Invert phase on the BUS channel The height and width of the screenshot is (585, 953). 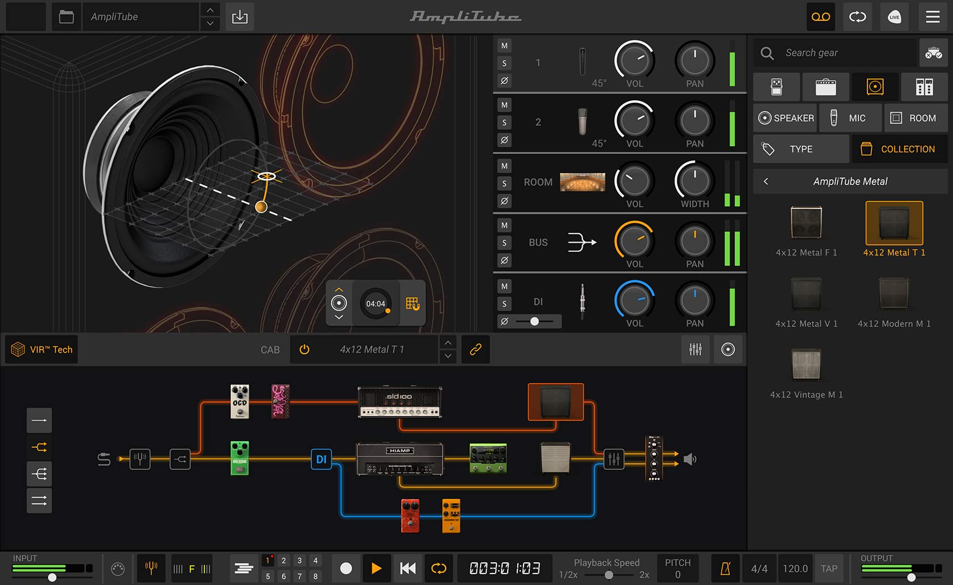click(504, 260)
